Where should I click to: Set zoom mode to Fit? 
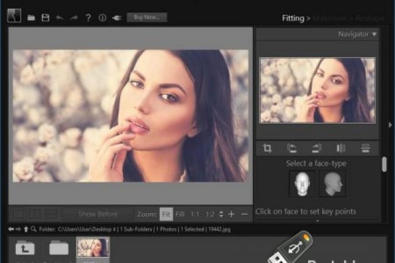coord(166,214)
